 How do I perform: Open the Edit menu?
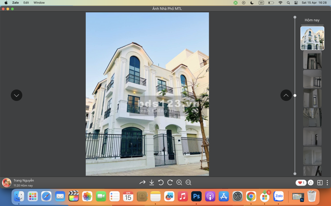(x=26, y=3)
